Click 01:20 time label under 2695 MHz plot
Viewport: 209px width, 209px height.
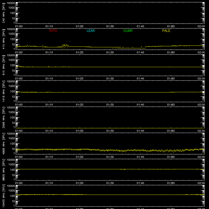tap(80, 131)
